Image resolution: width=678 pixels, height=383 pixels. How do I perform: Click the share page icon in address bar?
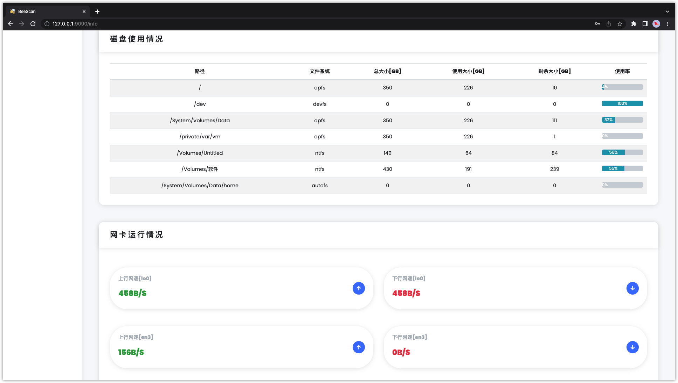609,24
